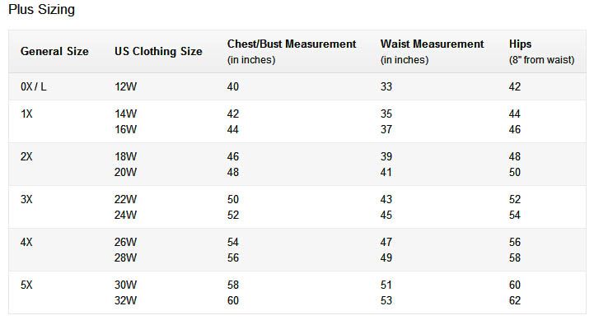Click the 5X general size cell
The image size is (594, 320).
pos(26,285)
